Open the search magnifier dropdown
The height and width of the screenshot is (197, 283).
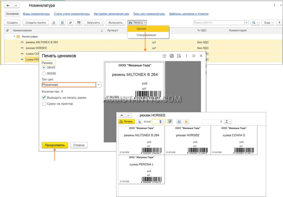click(255, 23)
